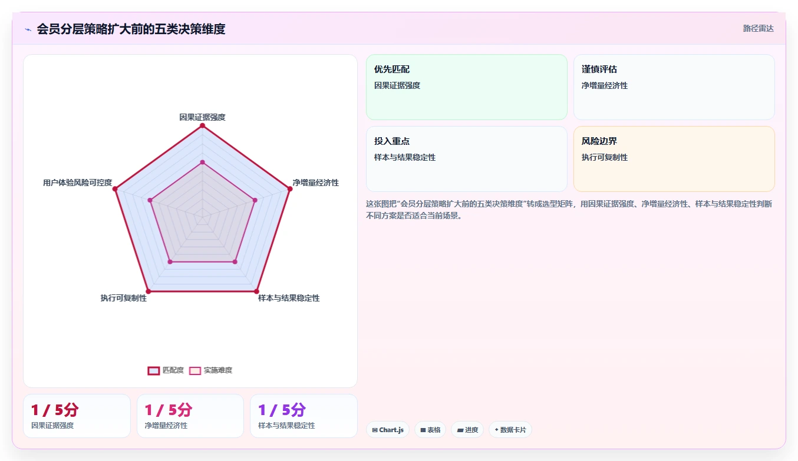This screenshot has height=461, width=798.
Task: Select the 数据卡片 tag chip
Action: click(x=510, y=430)
